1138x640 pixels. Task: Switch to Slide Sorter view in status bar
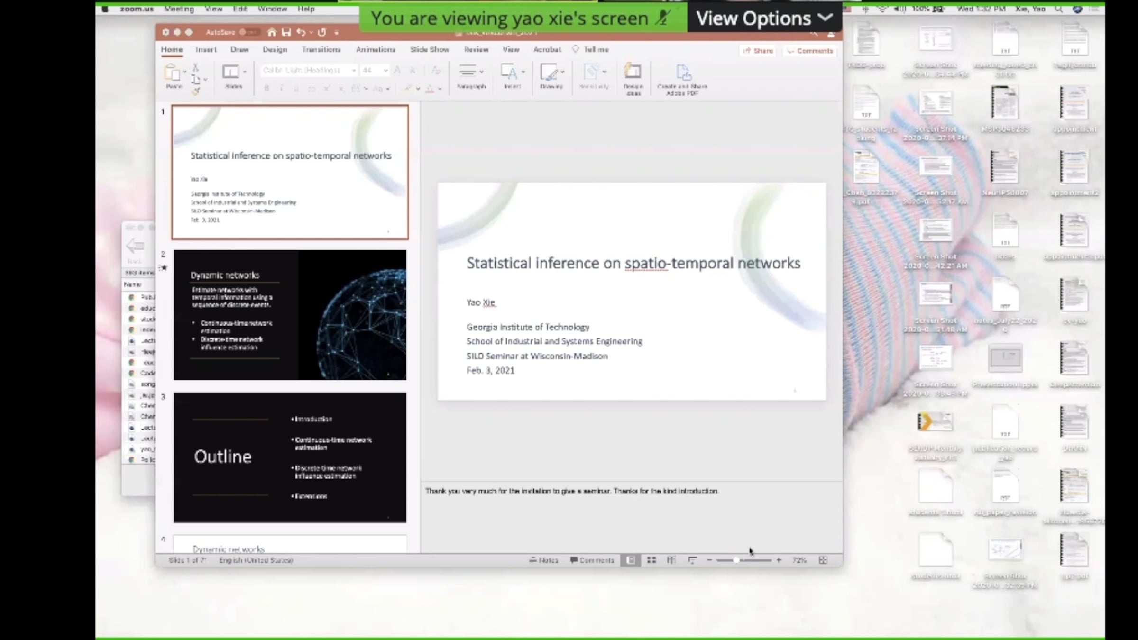652,560
